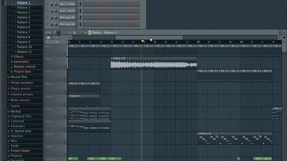The width and height of the screenshot is (287, 161).
Task: Toggle the playlist snap magnet icon
Action: tap(50, 33)
